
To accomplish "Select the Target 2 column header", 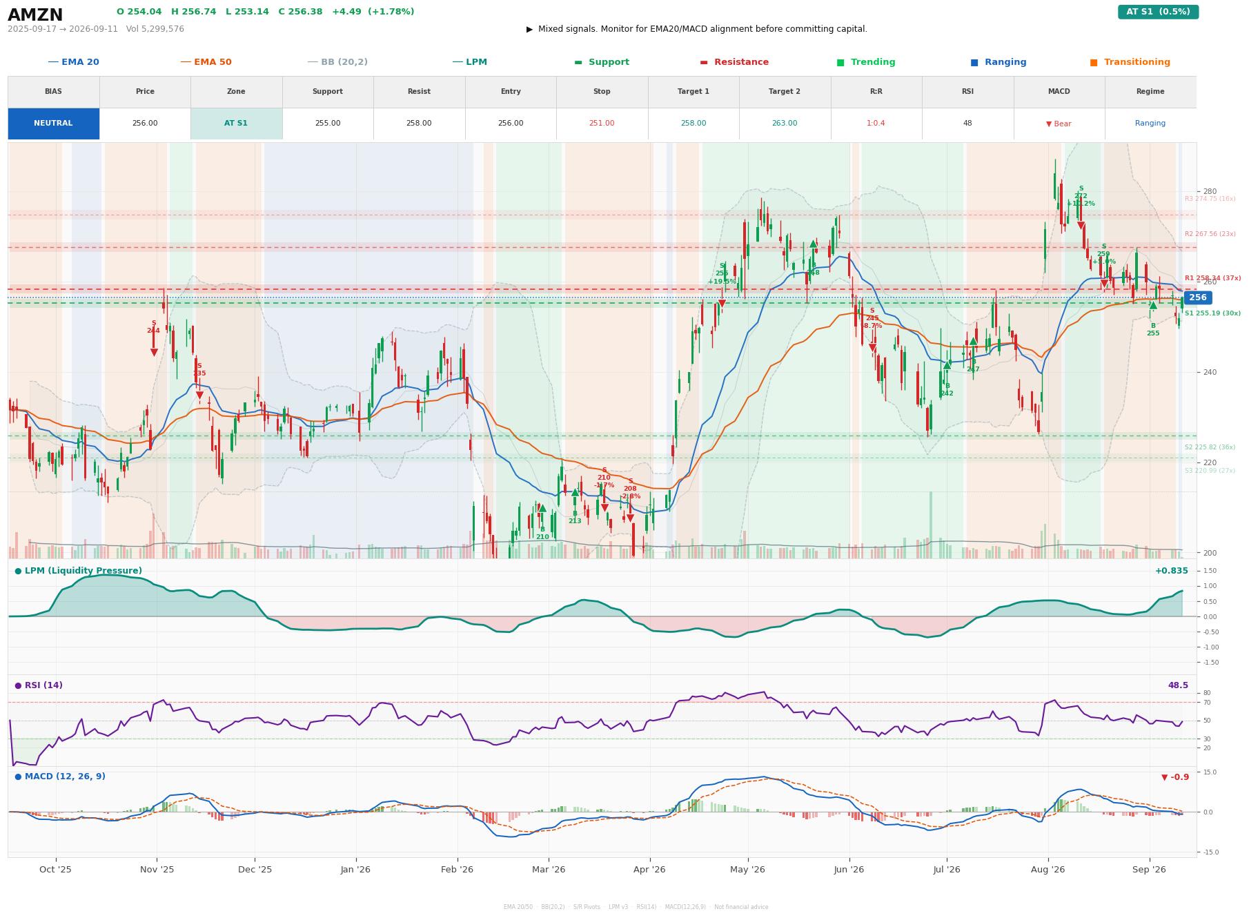I will click(785, 92).
